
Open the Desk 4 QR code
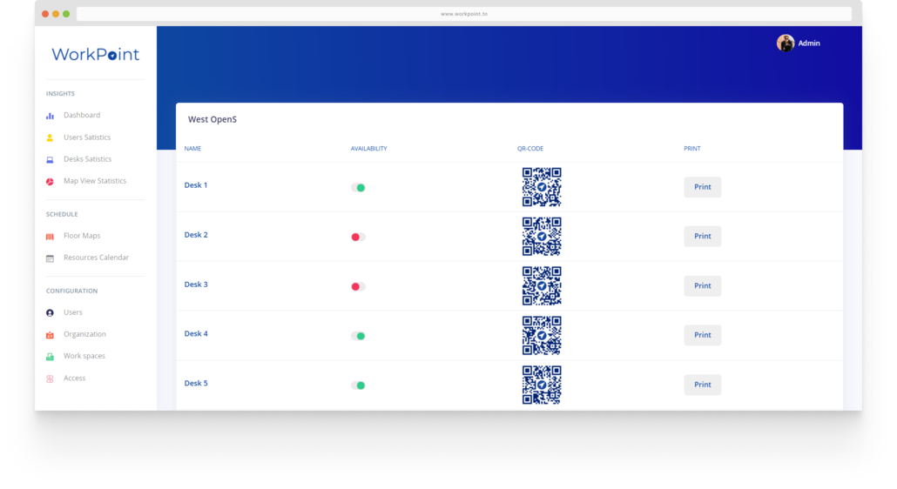[541, 335]
